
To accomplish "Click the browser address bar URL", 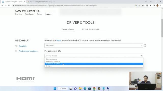I will [x=56, y=6].
